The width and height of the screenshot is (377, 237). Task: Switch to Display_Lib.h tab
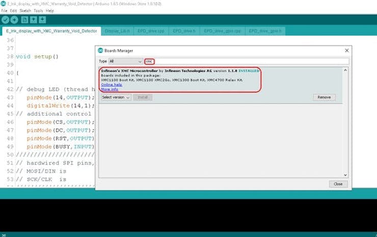click(x=117, y=31)
